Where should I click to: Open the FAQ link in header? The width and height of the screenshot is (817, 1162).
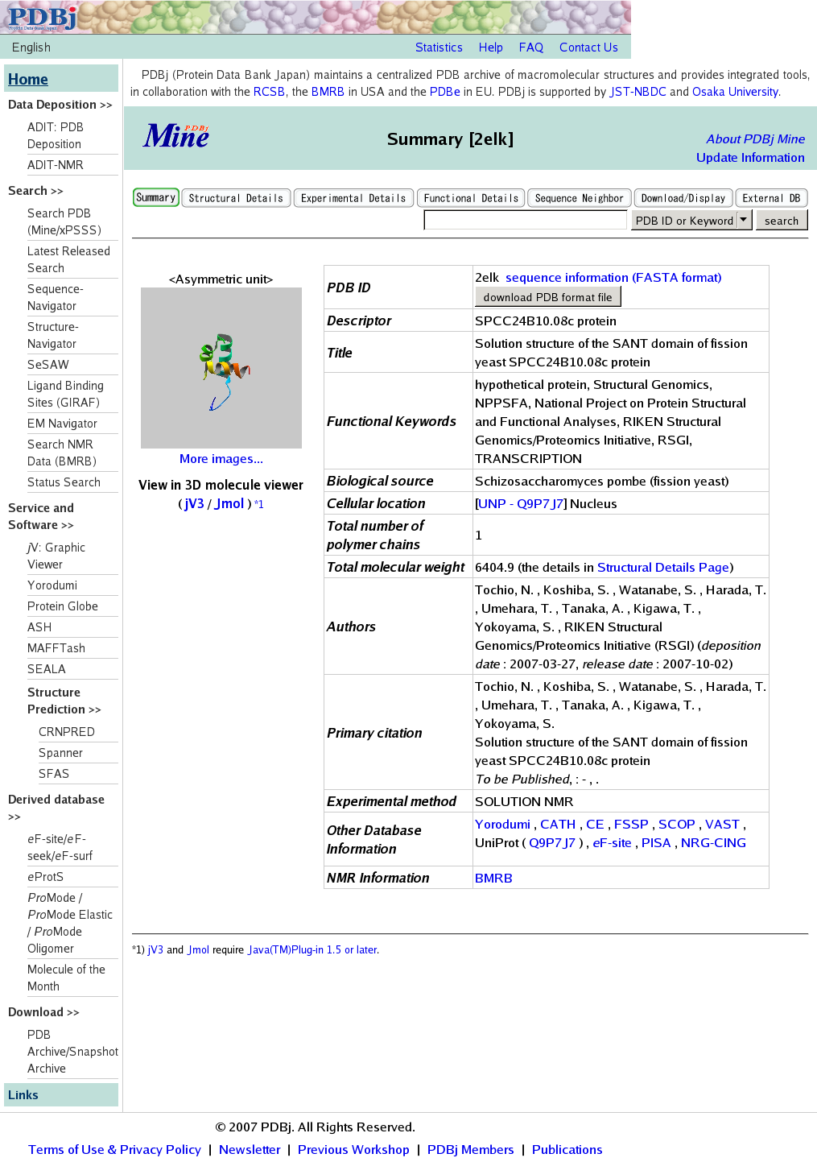pyautogui.click(x=531, y=48)
